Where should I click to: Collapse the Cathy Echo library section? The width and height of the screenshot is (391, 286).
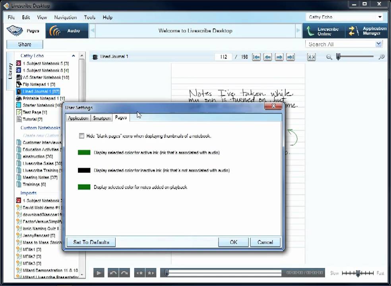[x=73, y=56]
